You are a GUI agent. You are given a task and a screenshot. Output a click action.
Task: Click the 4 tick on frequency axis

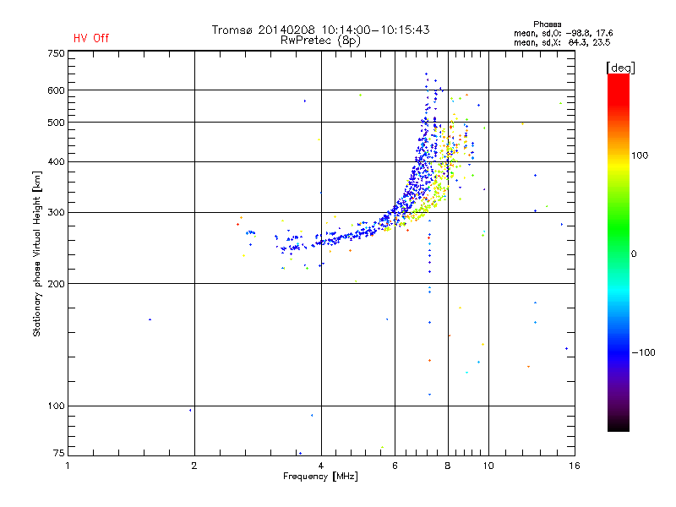click(x=320, y=465)
